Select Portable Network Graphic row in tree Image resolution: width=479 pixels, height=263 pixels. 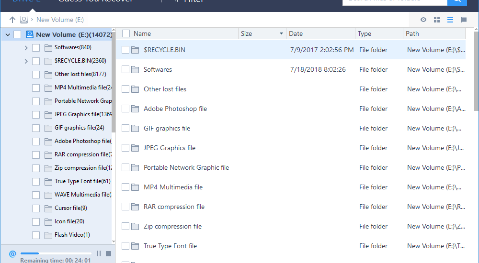[83, 101]
